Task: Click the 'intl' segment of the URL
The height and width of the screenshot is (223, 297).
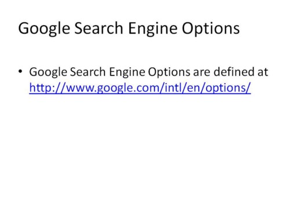Action: (x=173, y=88)
